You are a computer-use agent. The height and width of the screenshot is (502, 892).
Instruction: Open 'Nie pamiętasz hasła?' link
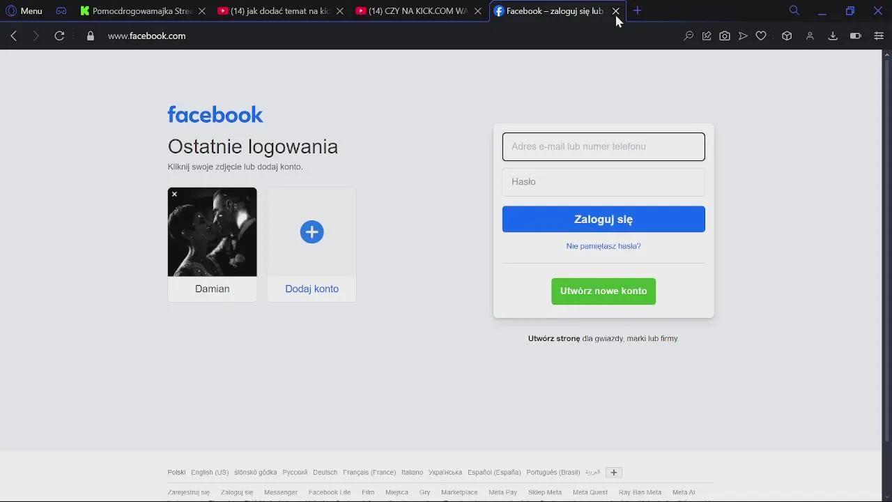point(603,246)
